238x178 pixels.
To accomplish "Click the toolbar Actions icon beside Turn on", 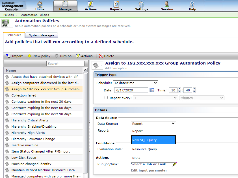I will (x=78, y=56).
